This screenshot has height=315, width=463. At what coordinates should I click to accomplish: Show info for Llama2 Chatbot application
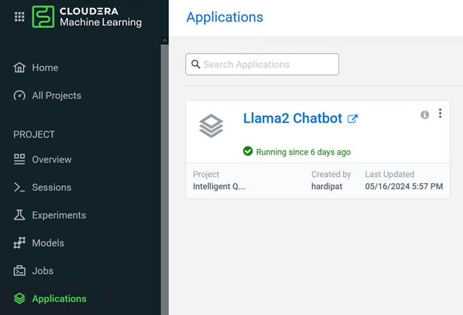(x=425, y=114)
